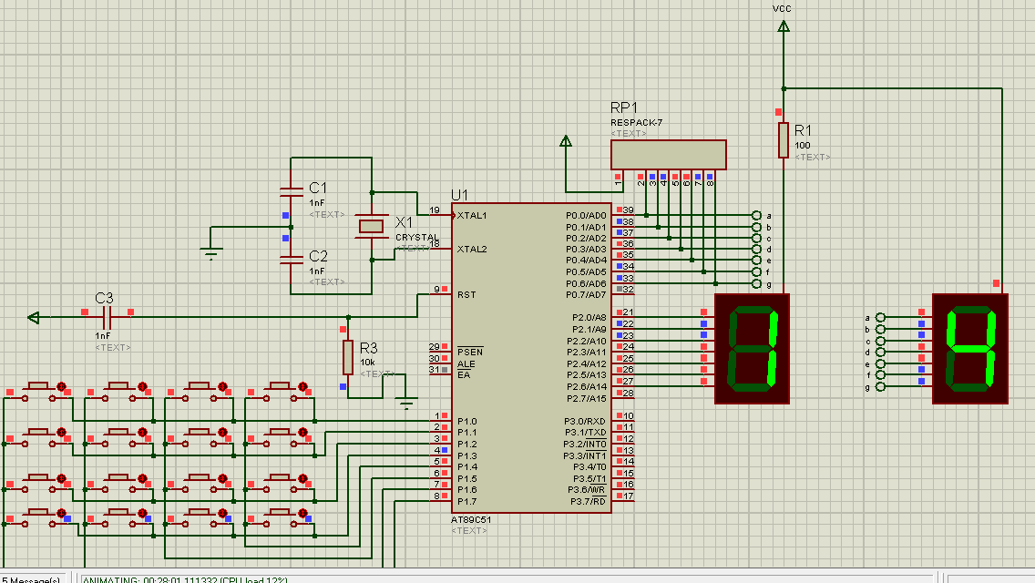The height and width of the screenshot is (583, 1035).
Task: Select capacitor C2 symbol
Action: (x=291, y=260)
